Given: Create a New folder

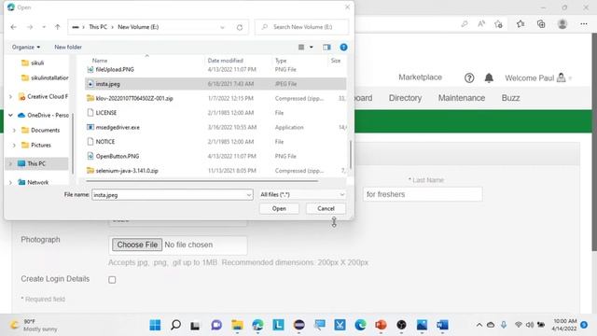Looking at the screenshot, I should (68, 47).
